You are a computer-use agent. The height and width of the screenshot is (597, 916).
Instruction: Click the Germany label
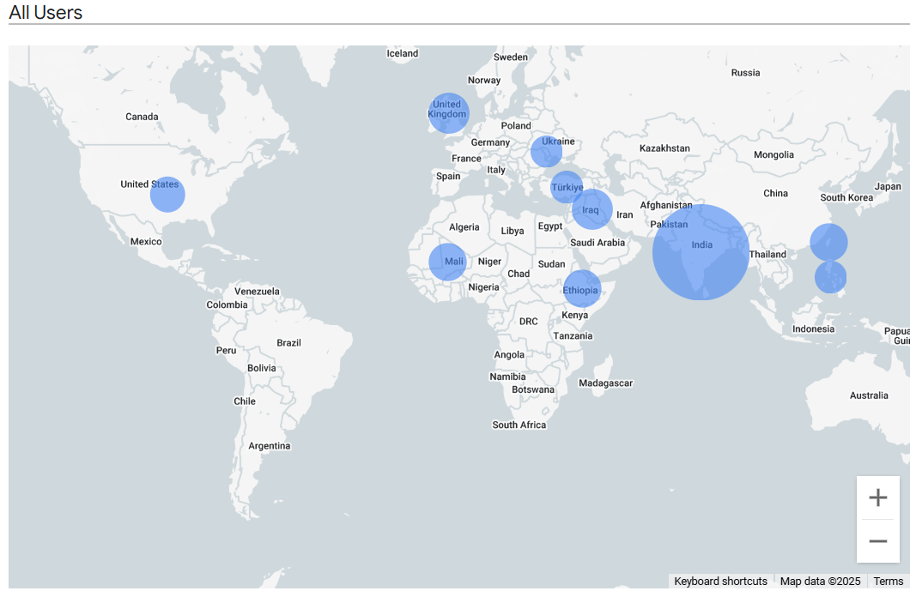click(x=490, y=142)
